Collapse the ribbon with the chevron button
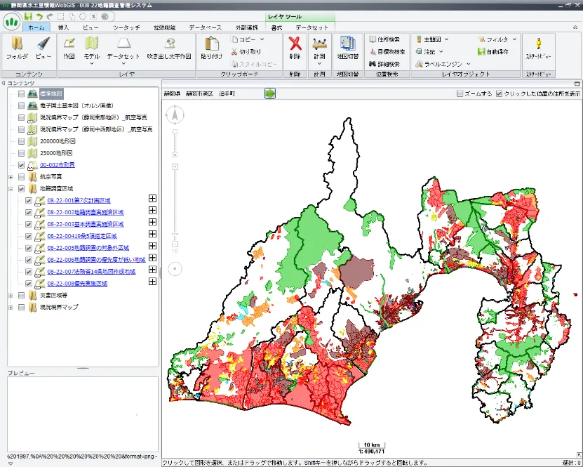Image resolution: width=583 pixels, height=467 pixels. tap(575, 27)
